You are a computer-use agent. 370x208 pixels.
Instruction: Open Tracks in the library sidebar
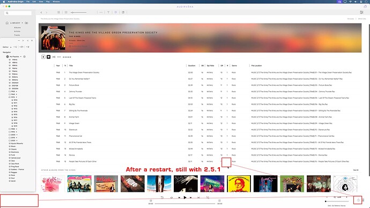pos(17,35)
